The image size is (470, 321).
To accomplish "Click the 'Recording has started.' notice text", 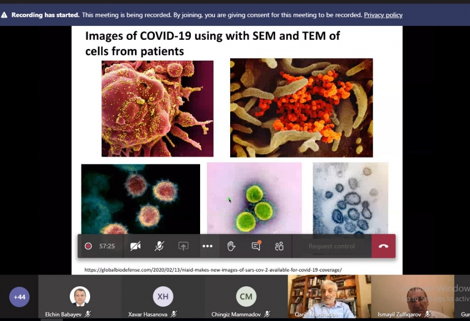I will 45,15.
